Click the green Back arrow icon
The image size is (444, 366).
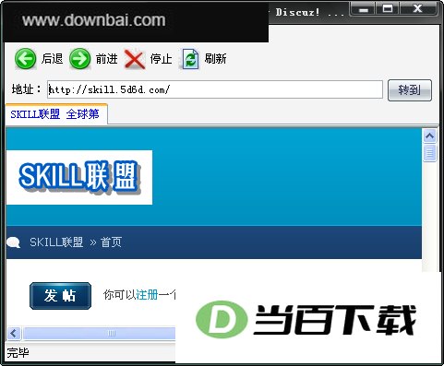coord(25,58)
